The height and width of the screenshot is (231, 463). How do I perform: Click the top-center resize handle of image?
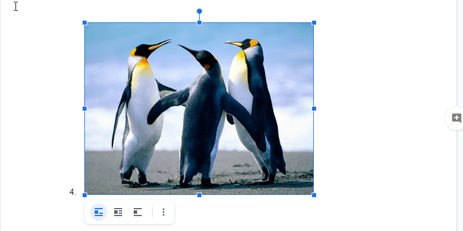point(199,23)
